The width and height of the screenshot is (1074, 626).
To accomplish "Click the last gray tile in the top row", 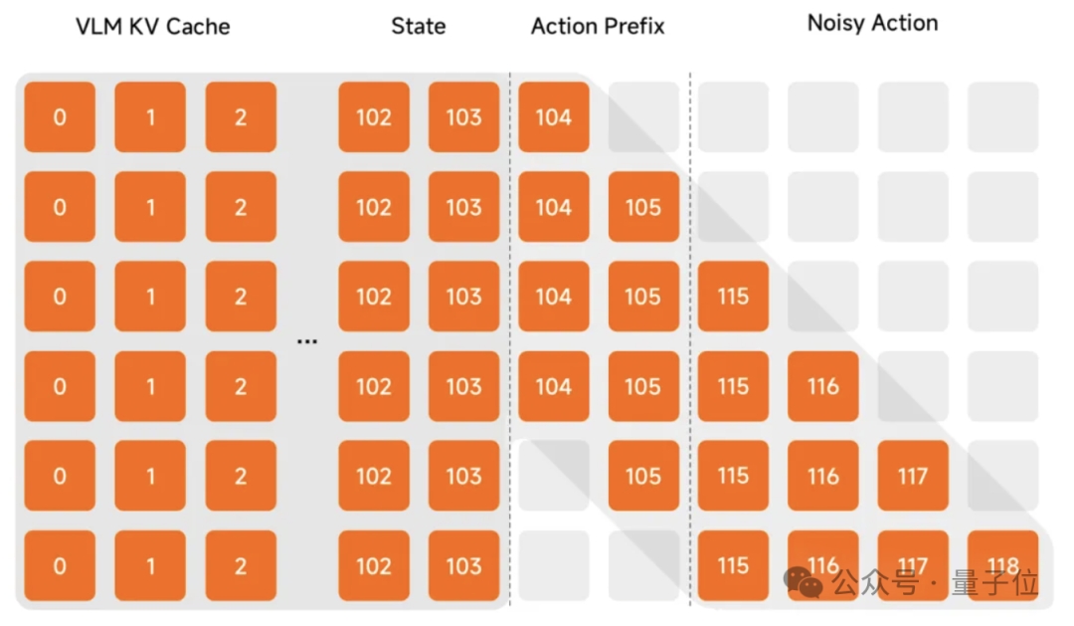I will tap(1002, 117).
